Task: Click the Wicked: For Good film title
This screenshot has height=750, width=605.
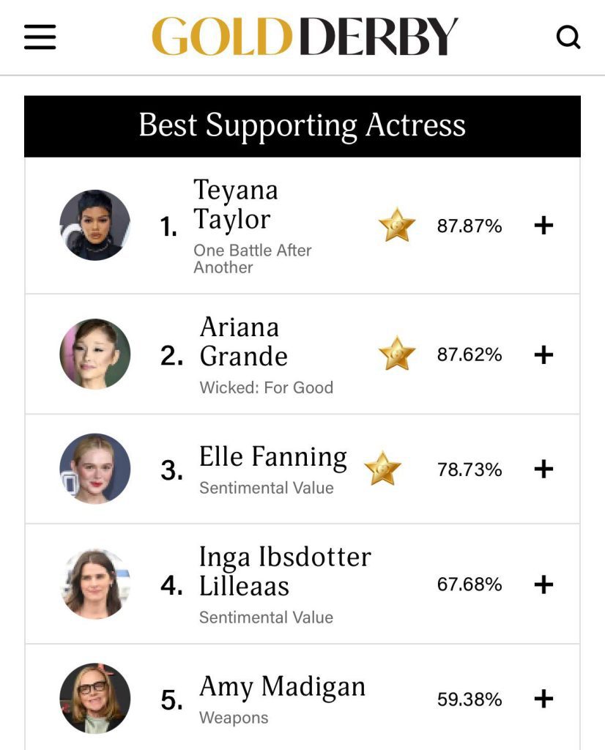Action: click(x=266, y=387)
